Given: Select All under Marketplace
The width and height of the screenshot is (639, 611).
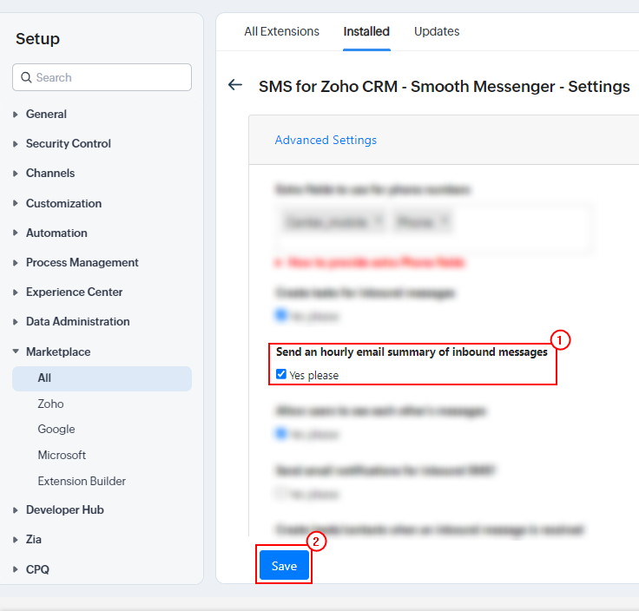Looking at the screenshot, I should [x=102, y=378].
